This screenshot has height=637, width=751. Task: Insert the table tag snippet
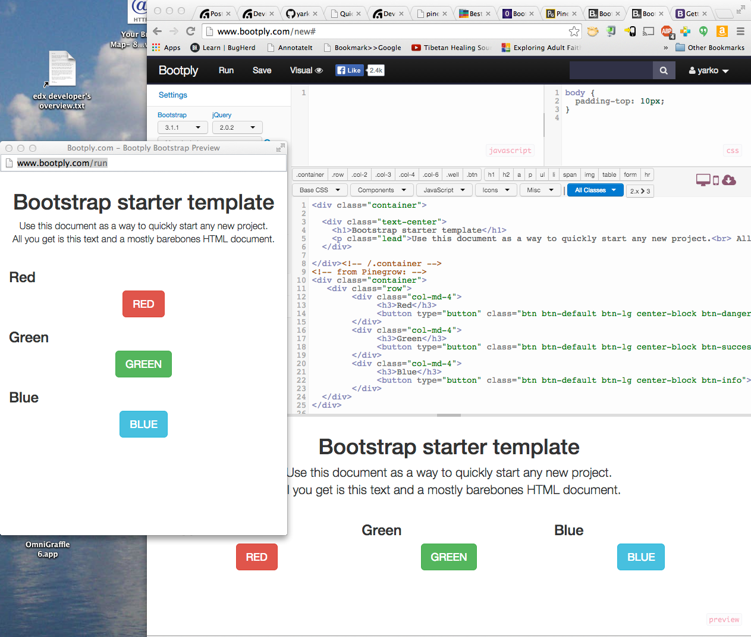point(609,174)
